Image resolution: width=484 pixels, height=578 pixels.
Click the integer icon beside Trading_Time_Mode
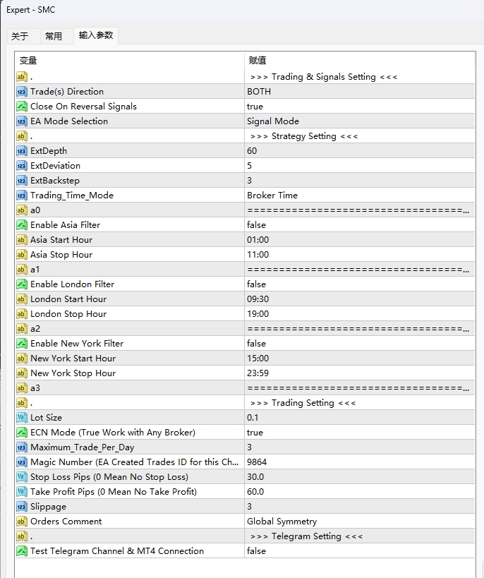pyautogui.click(x=22, y=195)
